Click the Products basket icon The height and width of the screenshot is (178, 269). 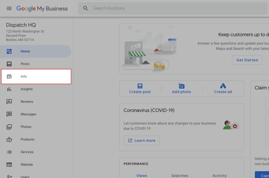[9, 139]
